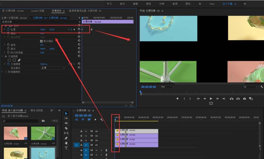The height and width of the screenshot is (159, 264).
Task: Click the 位置 value 599.0 hot-text slider
Action: (43, 29)
